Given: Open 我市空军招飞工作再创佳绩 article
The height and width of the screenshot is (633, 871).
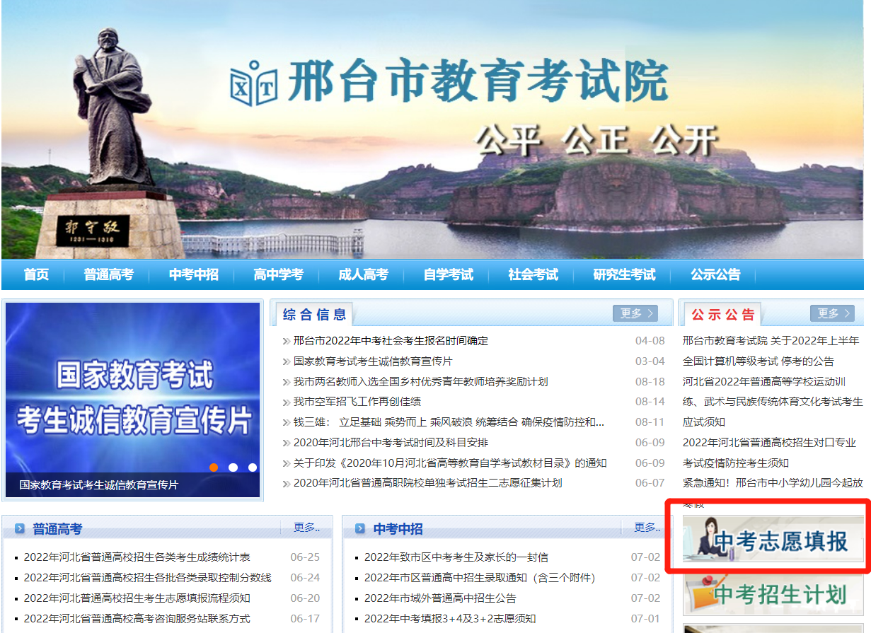Looking at the screenshot, I should (x=357, y=402).
